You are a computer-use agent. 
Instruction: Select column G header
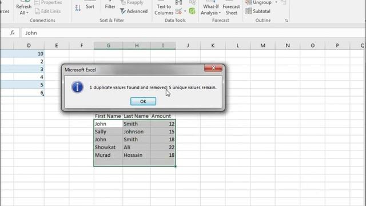(x=108, y=46)
